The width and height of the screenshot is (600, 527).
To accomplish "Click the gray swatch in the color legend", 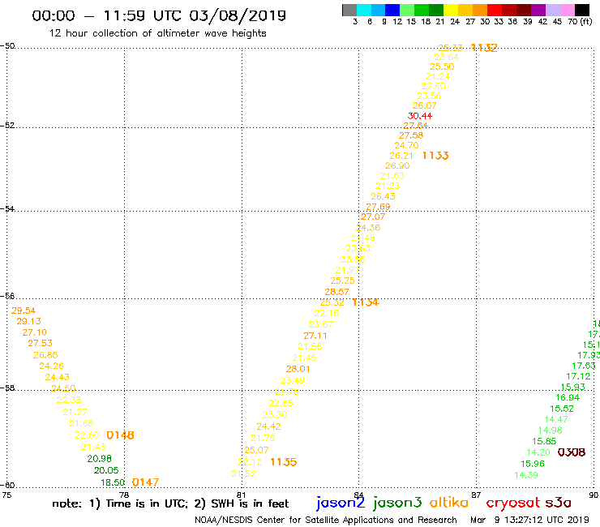I will (349, 10).
